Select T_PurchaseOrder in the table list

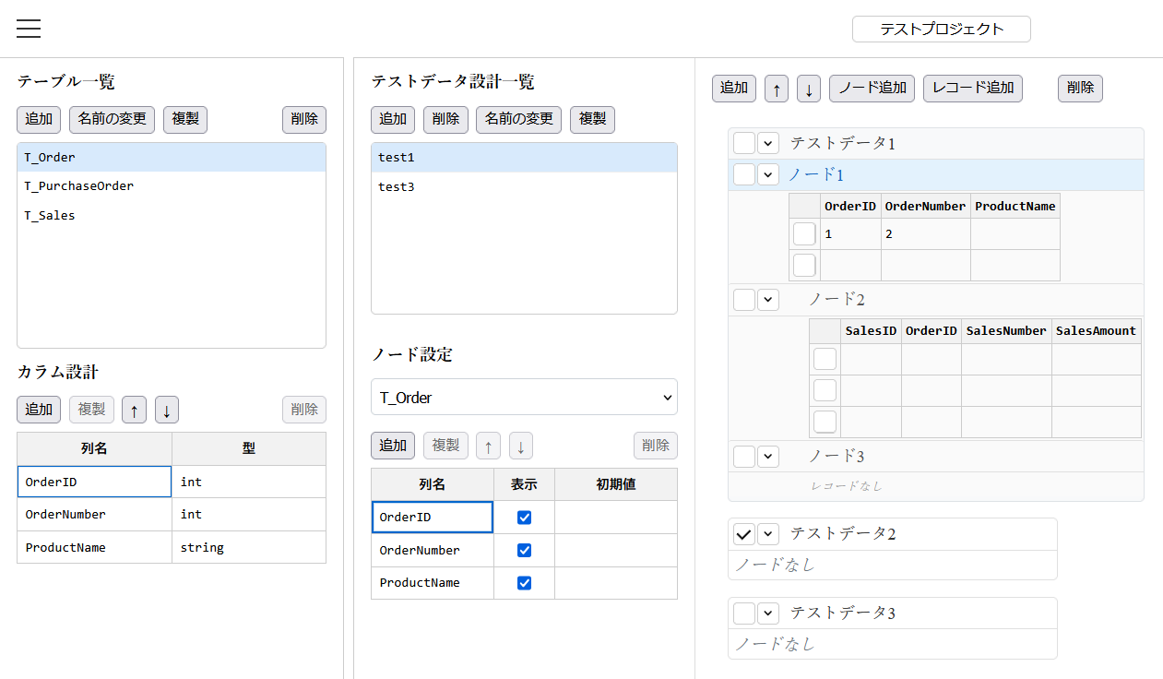click(x=79, y=186)
